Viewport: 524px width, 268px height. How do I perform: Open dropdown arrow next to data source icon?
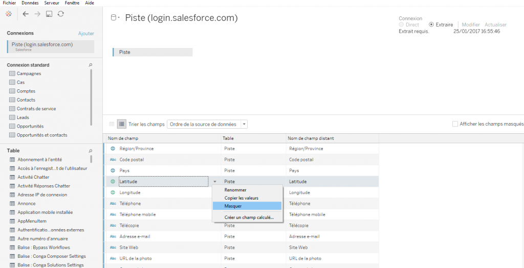coord(119,18)
